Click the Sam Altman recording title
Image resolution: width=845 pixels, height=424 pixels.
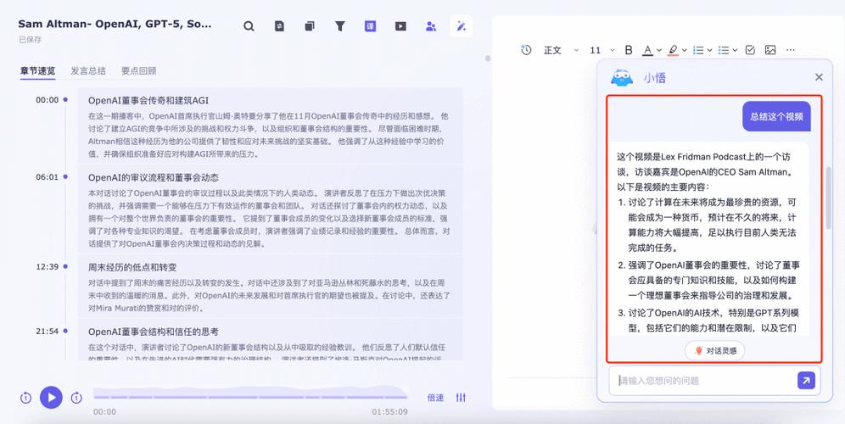coord(115,24)
